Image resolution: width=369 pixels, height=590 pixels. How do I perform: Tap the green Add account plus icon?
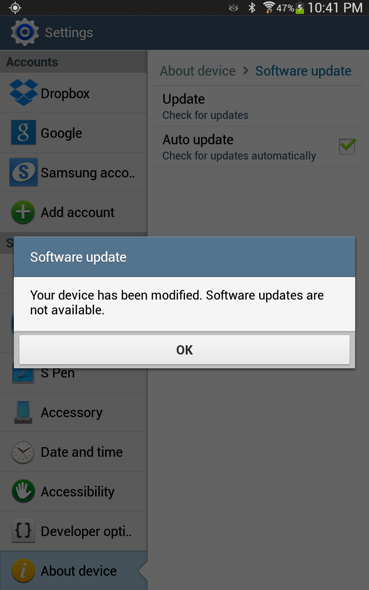pos(23,212)
